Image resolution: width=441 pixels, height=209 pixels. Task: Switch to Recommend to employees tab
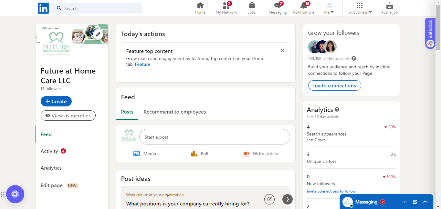tap(175, 112)
